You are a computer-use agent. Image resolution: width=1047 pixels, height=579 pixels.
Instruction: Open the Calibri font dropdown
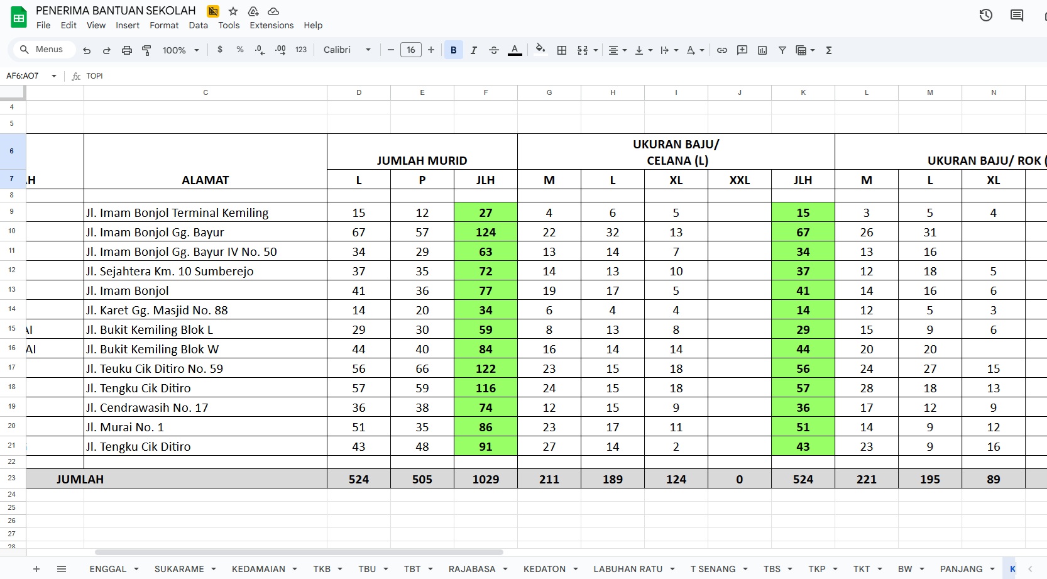pos(347,50)
